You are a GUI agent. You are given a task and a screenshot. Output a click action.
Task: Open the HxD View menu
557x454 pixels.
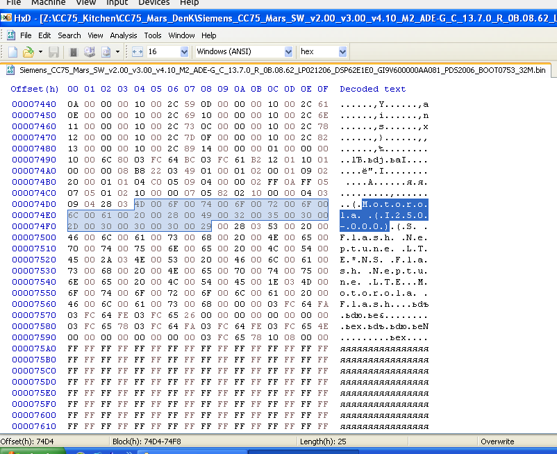pyautogui.click(x=95, y=35)
